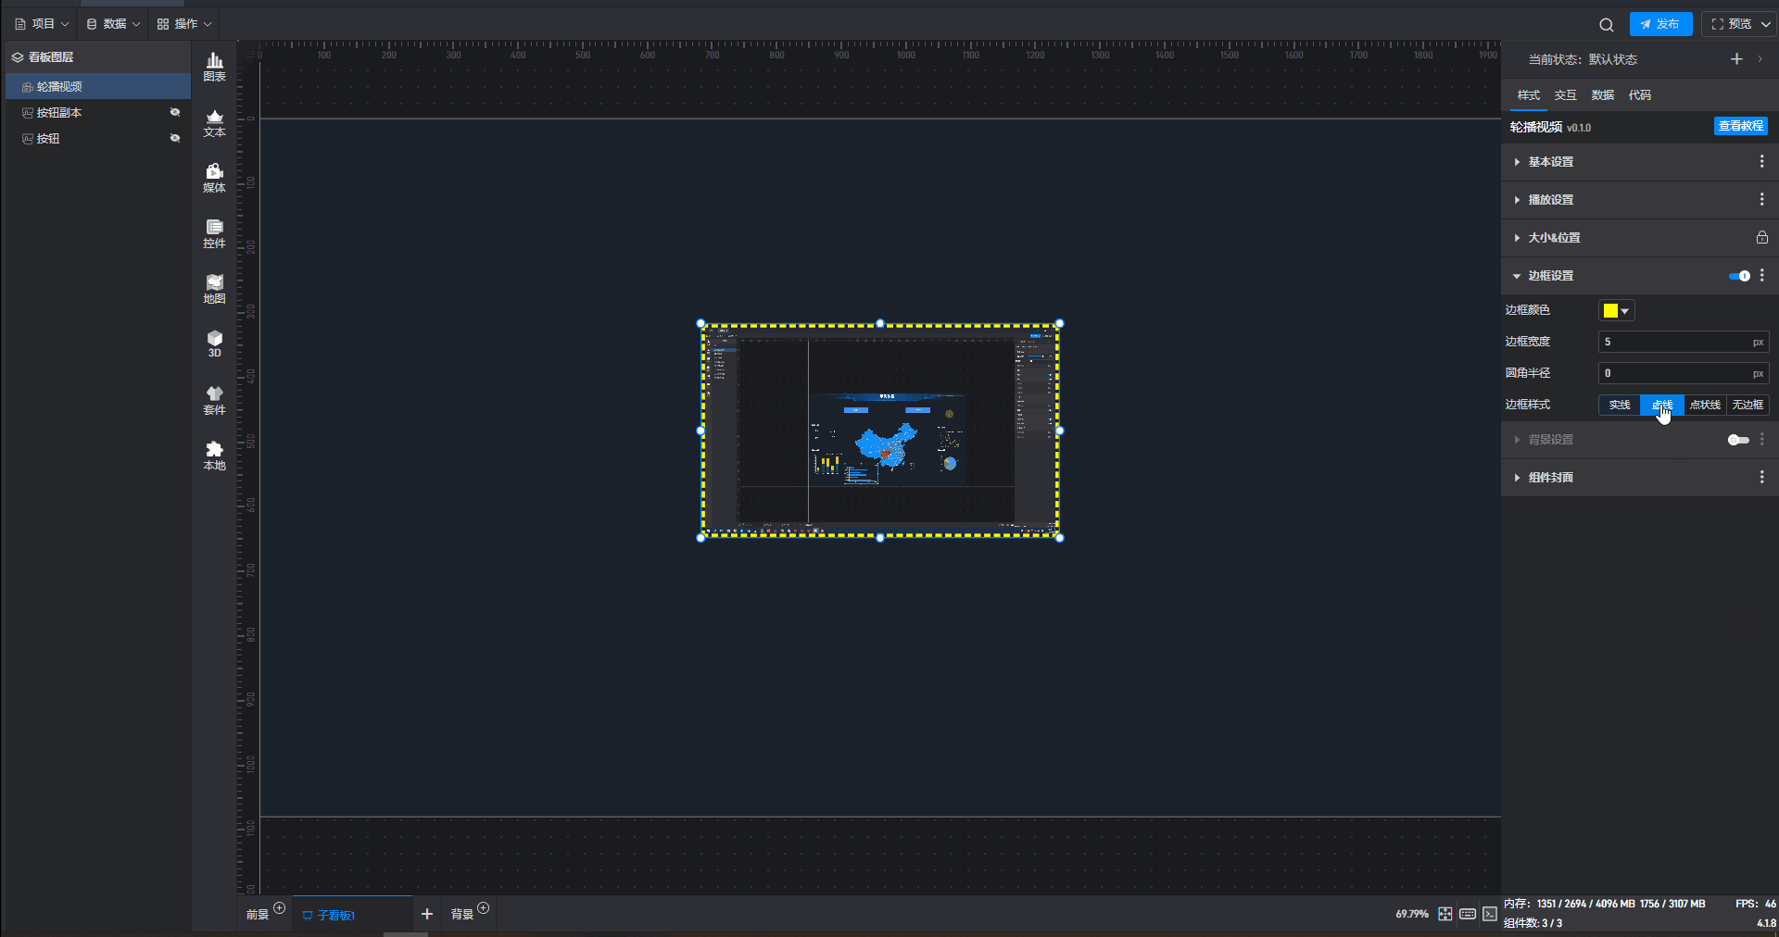
Task: Enable the 背景设置 background switch
Action: pos(1737,440)
